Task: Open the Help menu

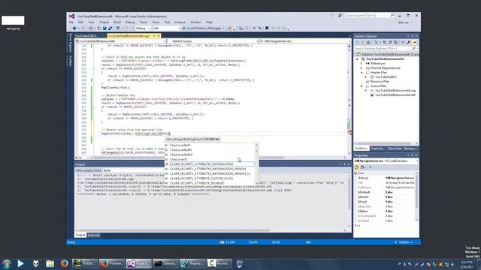Action: (209, 22)
